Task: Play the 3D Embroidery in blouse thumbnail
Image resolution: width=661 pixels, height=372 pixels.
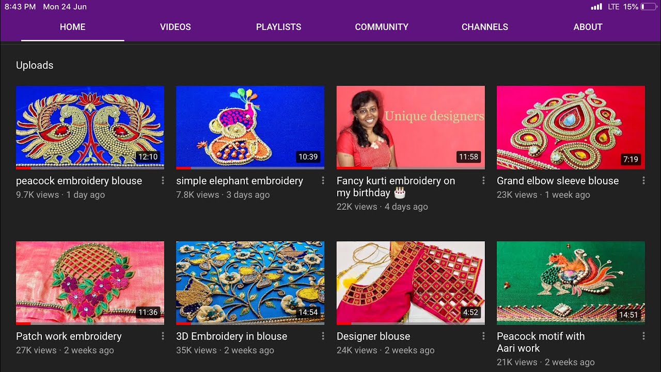Action: pos(250,283)
